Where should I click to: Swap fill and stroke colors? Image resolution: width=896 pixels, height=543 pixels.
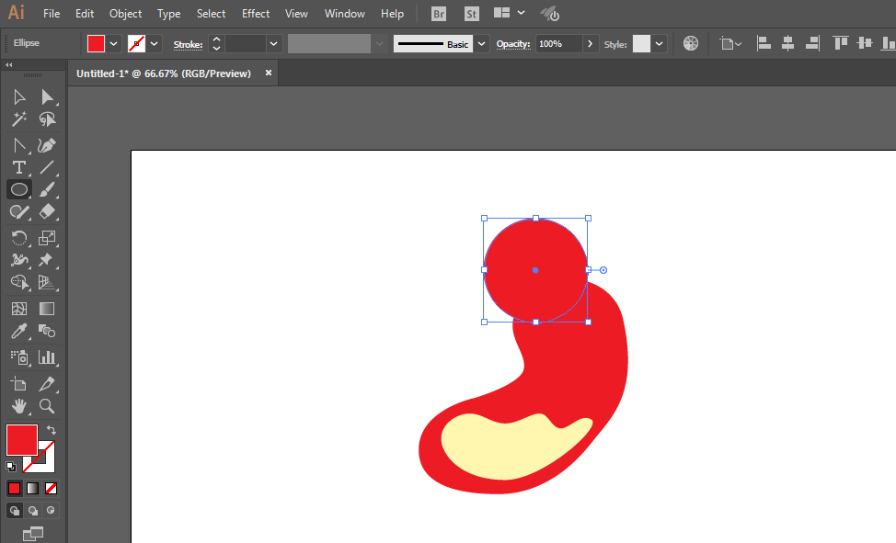tap(52, 430)
